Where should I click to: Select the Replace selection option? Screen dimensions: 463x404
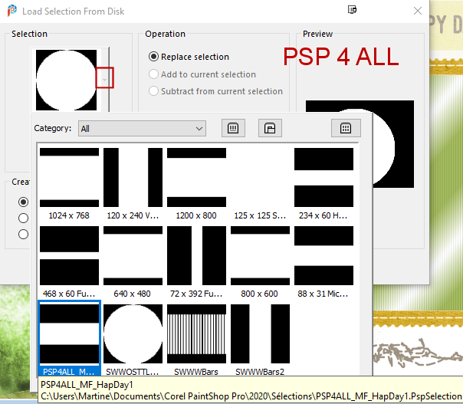click(x=154, y=57)
